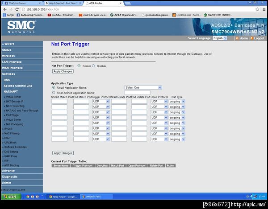Image resolution: width=268 pixels, height=209 pixels.
Task: Open the YouTube - Broadcast bookmark
Action: [60, 15]
